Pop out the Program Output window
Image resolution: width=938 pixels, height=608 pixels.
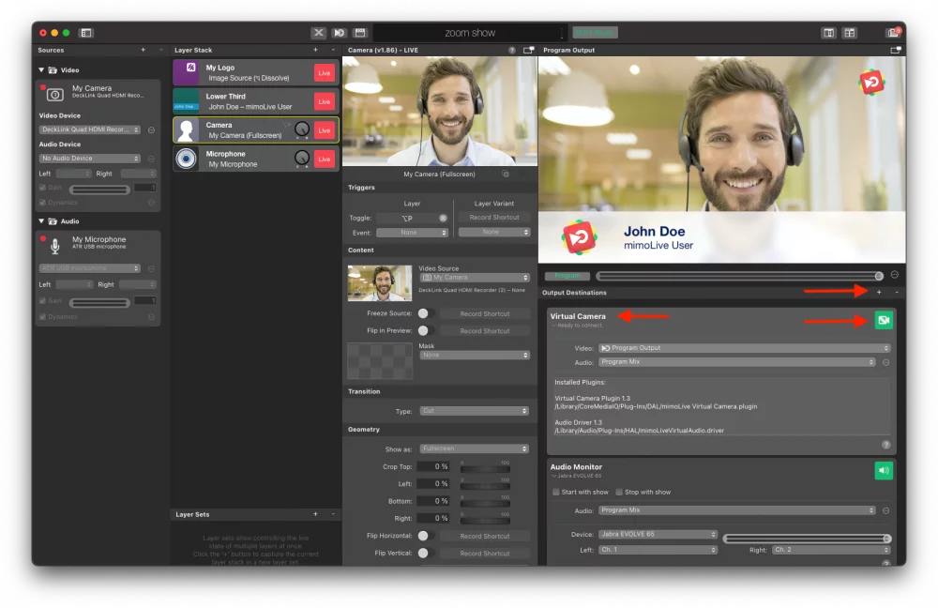(x=896, y=51)
